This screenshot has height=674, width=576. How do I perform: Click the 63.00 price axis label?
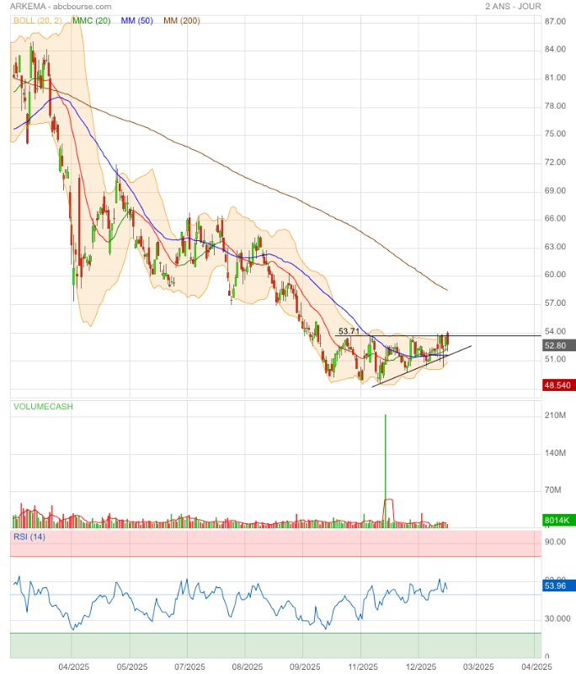(x=555, y=247)
